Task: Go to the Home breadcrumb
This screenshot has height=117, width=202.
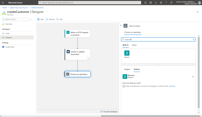Action: click(5, 8)
